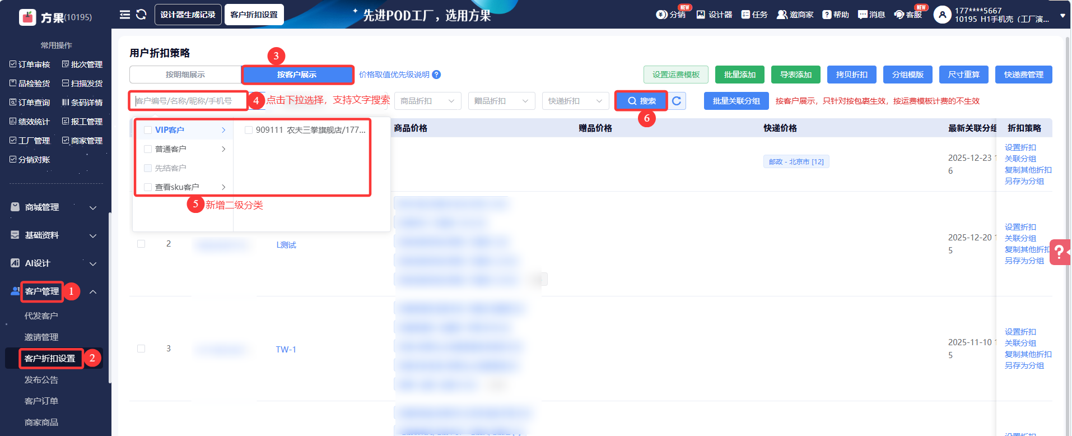Image resolution: width=1072 pixels, height=436 pixels.
Task: Click the green 批量添加 button
Action: coord(740,75)
